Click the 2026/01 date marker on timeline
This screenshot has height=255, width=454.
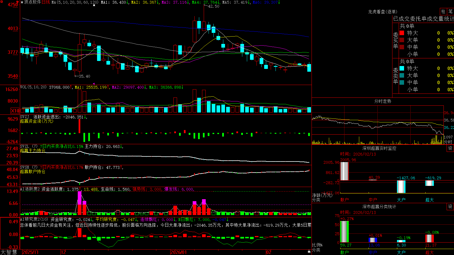coord(179,252)
